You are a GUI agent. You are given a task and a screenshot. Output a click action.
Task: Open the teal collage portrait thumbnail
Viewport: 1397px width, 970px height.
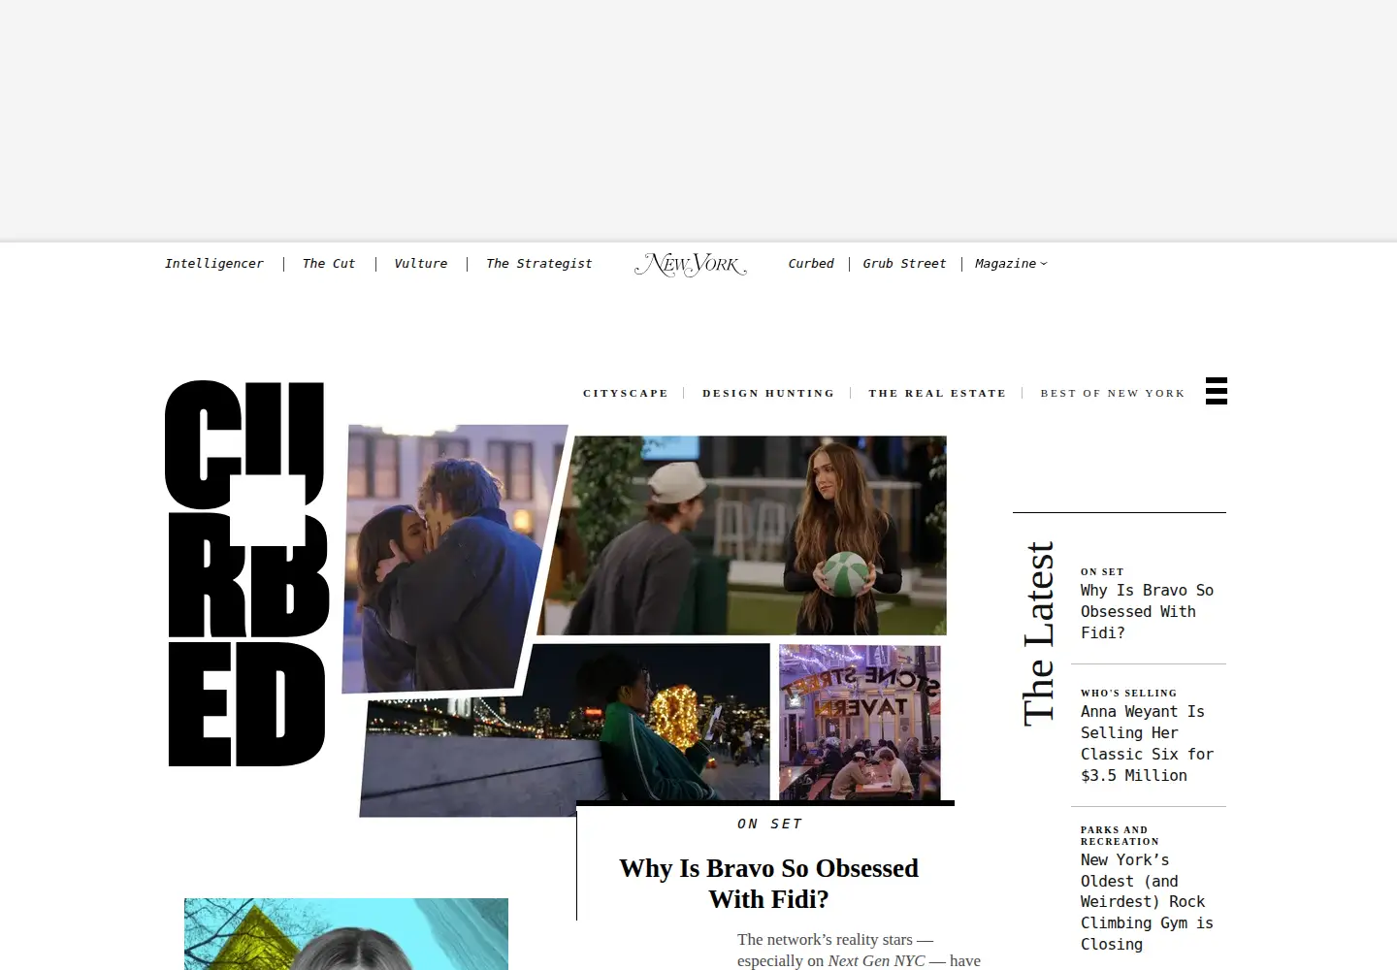point(346,934)
